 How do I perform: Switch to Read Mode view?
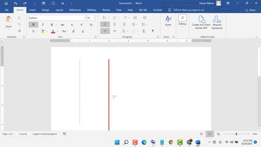(x=201, y=134)
